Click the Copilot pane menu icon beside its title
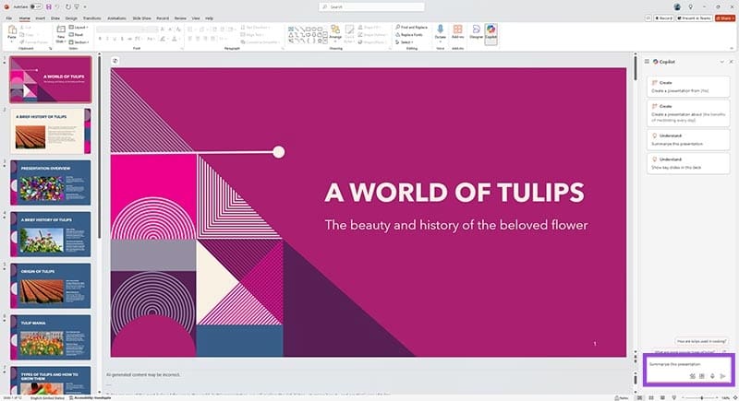This screenshot has height=401, width=739. [x=647, y=62]
